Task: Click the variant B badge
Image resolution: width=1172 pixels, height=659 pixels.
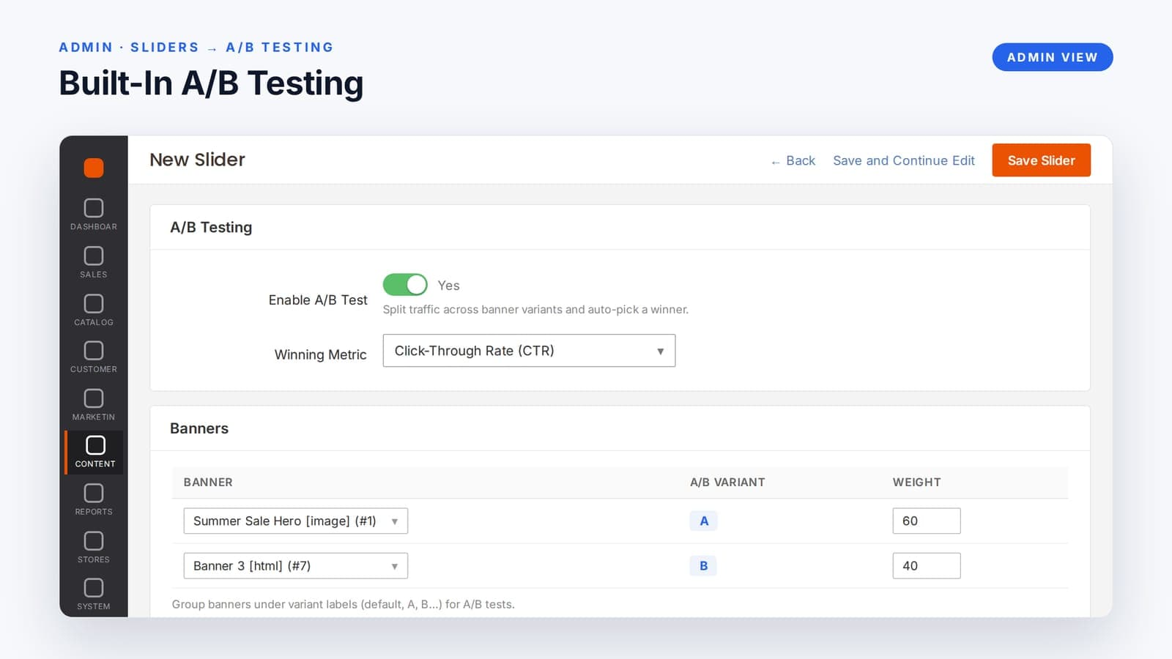Action: [x=704, y=565]
